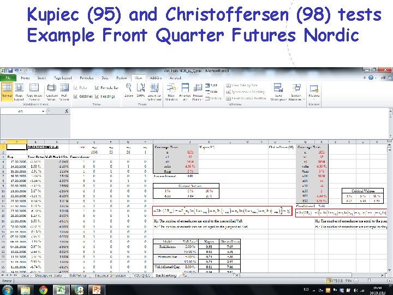This screenshot has width=393, height=295.
Task: Click the vertical scrollbar of worksheet
Action: pos(390,208)
